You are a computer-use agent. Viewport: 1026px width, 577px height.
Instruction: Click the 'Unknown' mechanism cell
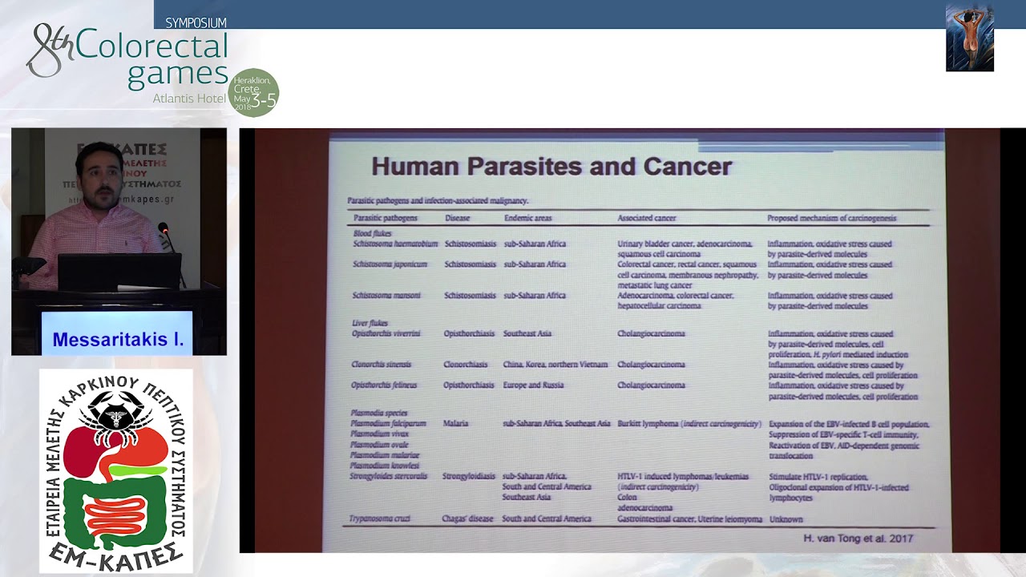click(786, 519)
